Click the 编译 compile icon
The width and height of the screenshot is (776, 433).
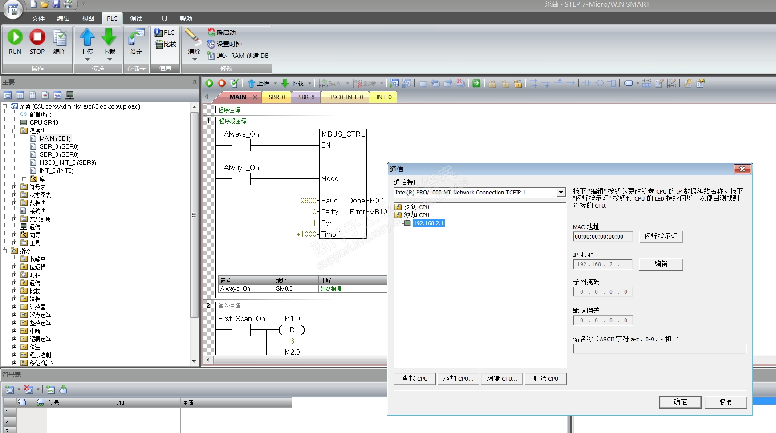point(60,38)
